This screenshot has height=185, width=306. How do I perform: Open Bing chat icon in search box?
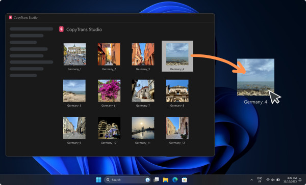[x=147, y=180]
